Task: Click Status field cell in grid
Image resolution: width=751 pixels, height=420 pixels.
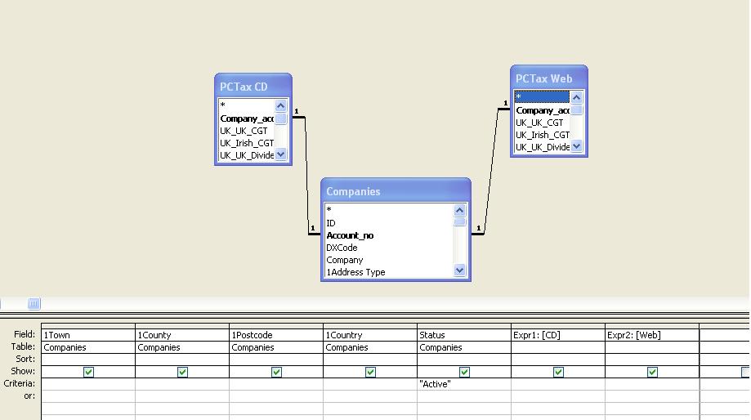Action: (x=463, y=335)
